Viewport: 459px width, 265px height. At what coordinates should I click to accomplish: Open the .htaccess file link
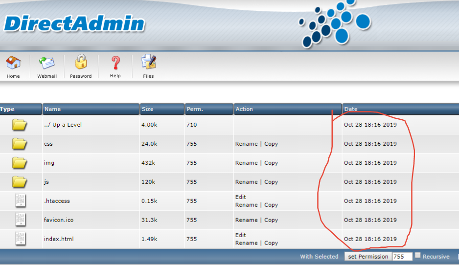(57, 201)
